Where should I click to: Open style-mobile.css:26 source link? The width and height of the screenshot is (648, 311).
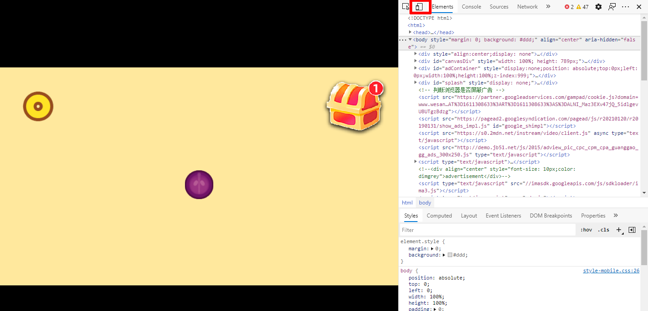coord(611,271)
